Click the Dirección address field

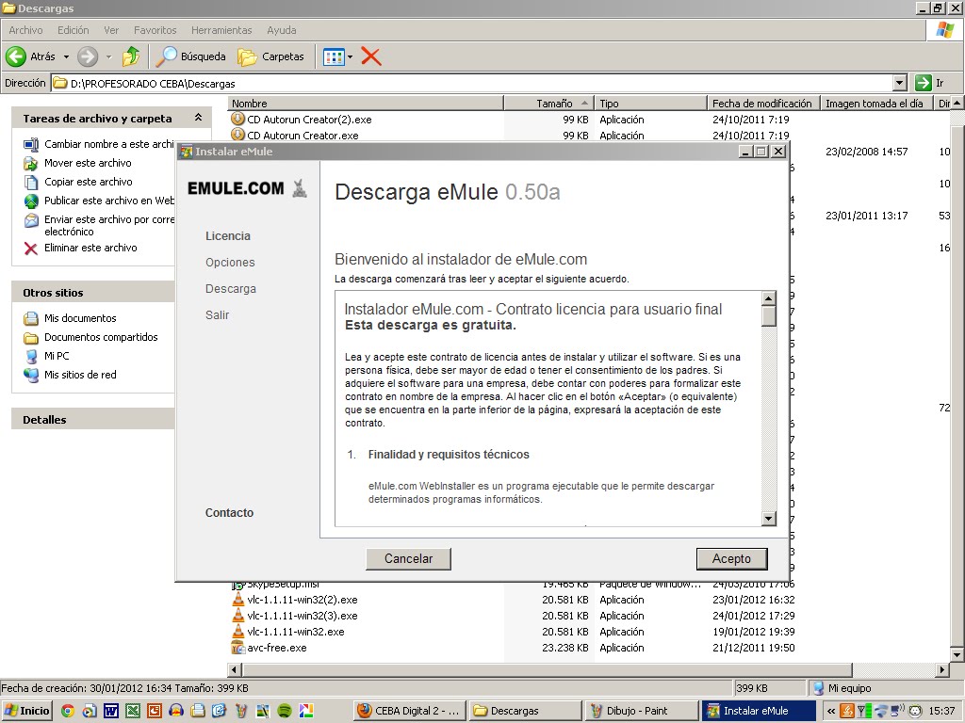point(471,83)
